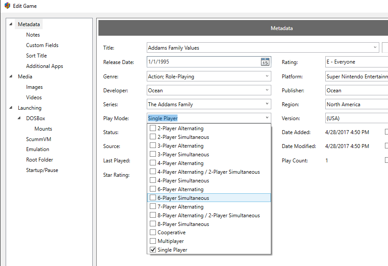Screen dimensions: 388x266
Task: Open the Images section
Action: click(34, 87)
